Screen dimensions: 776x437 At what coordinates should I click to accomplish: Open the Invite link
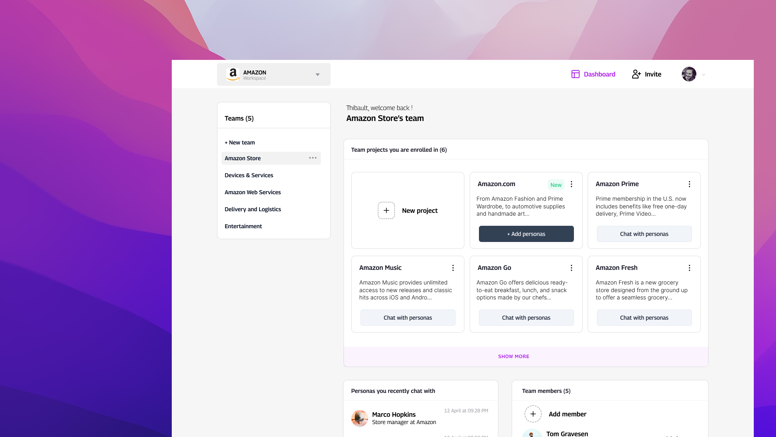coord(647,74)
